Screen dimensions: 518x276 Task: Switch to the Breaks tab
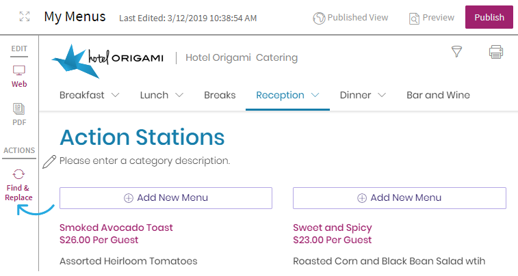tap(220, 95)
